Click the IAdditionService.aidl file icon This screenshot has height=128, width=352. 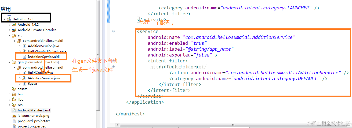click(24, 57)
